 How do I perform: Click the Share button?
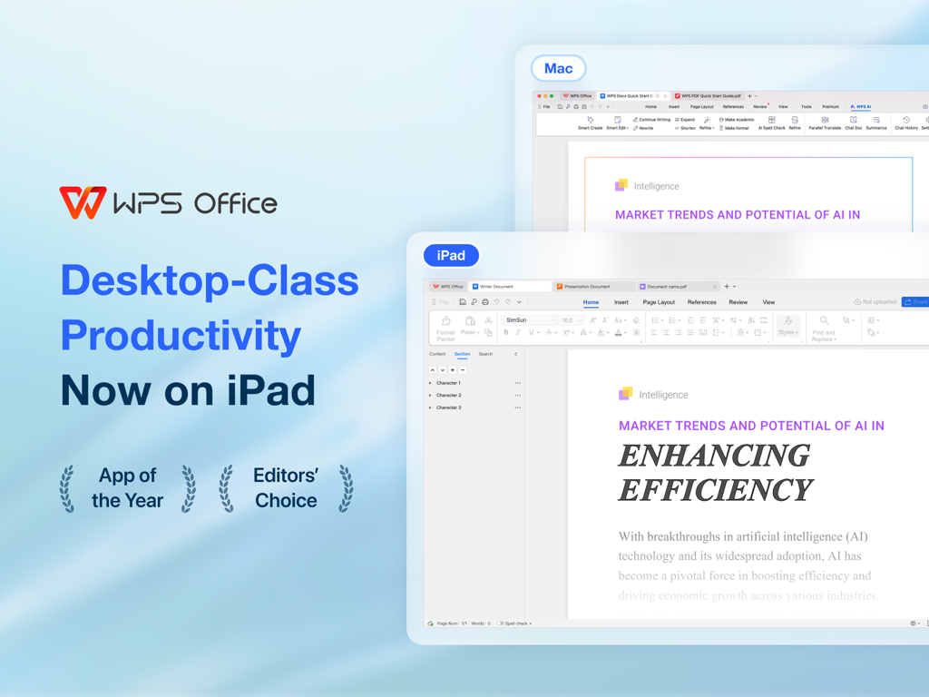click(916, 301)
